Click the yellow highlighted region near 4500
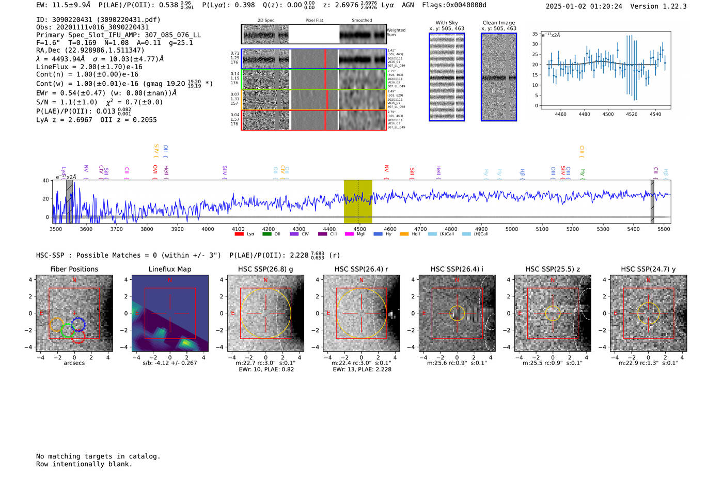The width and height of the screenshot is (723, 492). [x=358, y=201]
